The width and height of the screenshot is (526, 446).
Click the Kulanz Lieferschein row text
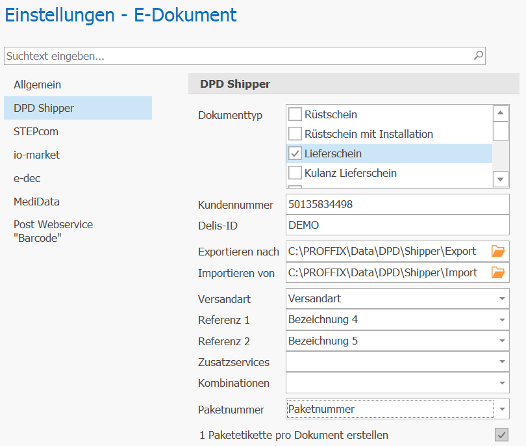pyautogui.click(x=351, y=173)
